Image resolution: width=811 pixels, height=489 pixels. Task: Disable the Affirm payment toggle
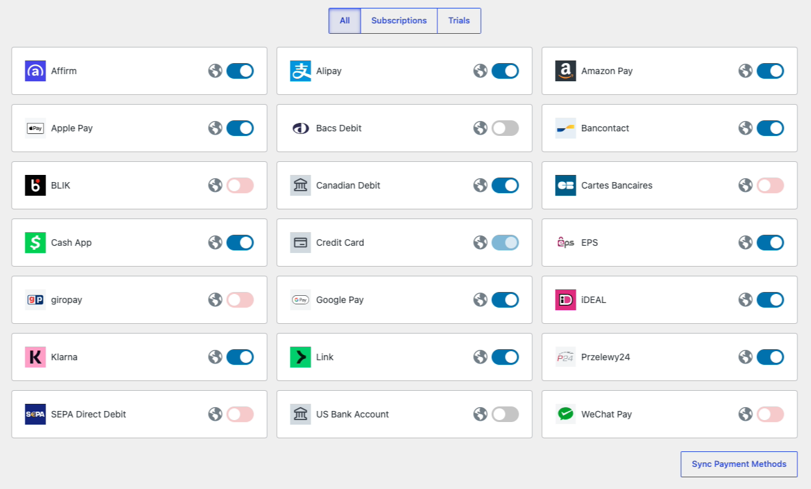[x=240, y=71]
